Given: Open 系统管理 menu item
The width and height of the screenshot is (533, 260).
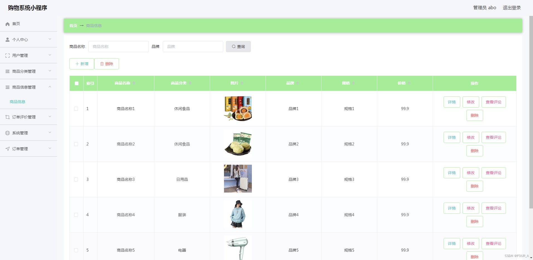Looking at the screenshot, I should point(28,133).
